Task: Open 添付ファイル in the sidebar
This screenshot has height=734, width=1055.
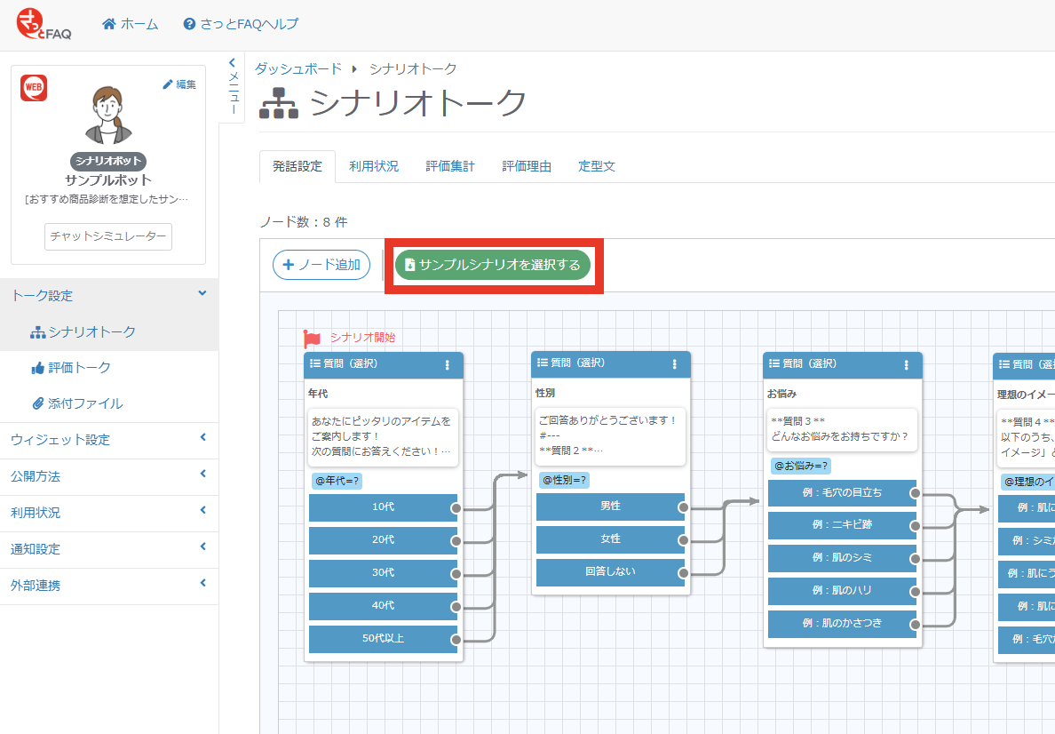Action: click(77, 403)
